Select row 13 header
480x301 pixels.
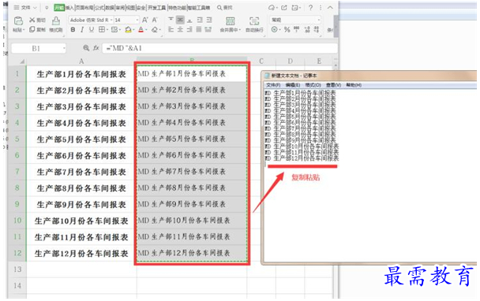(x=17, y=269)
